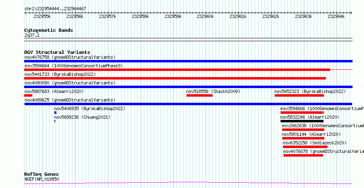Viewport: 364px width, 188px height.
Task: Open nsv518558 Shaikh2009 variant label
Action: pos(213,91)
